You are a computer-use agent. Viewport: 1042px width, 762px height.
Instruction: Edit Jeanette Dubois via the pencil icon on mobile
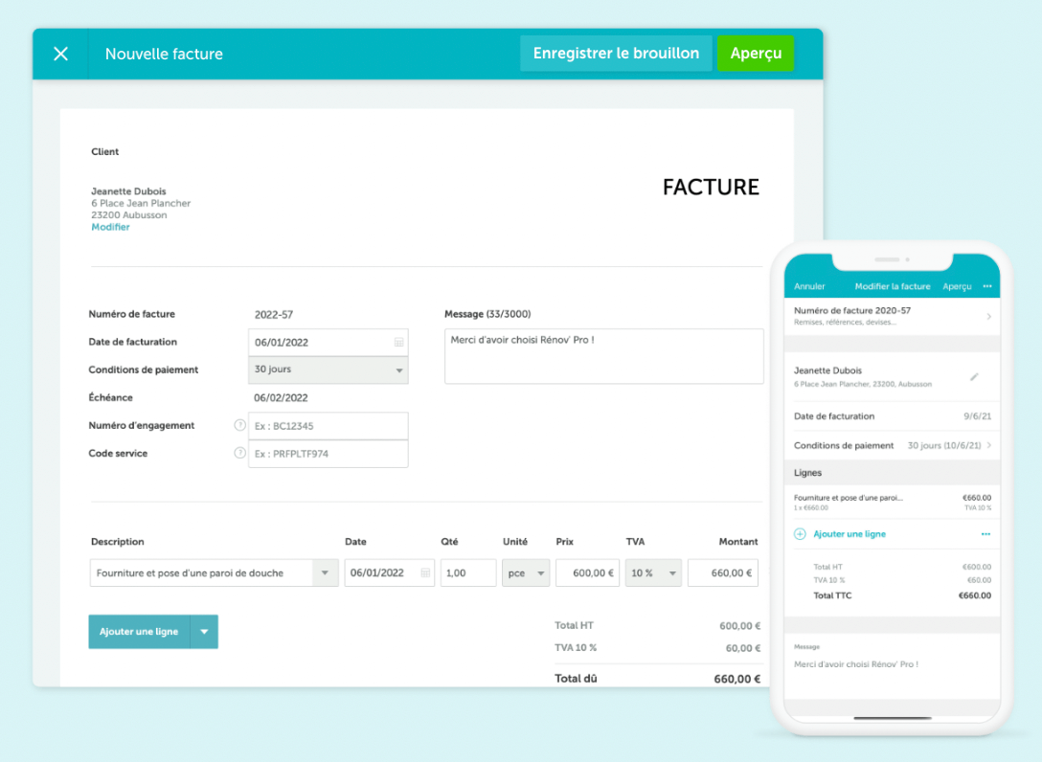(974, 376)
